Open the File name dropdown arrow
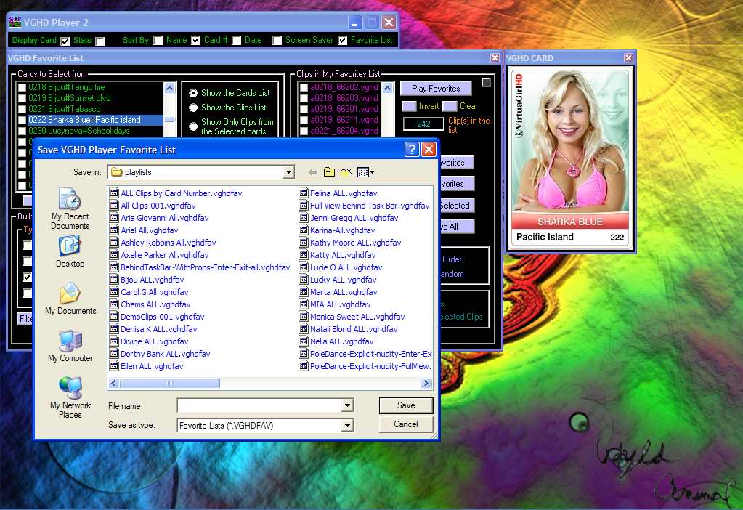Image resolution: width=743 pixels, height=510 pixels. (347, 405)
